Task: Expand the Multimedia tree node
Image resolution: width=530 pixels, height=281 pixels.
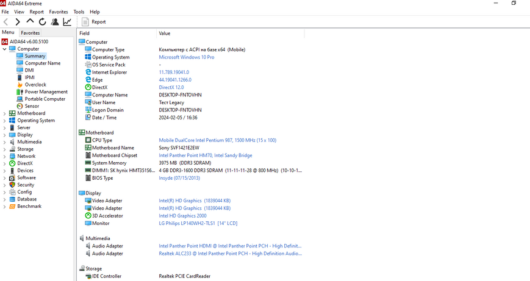Action: pyautogui.click(x=4, y=142)
